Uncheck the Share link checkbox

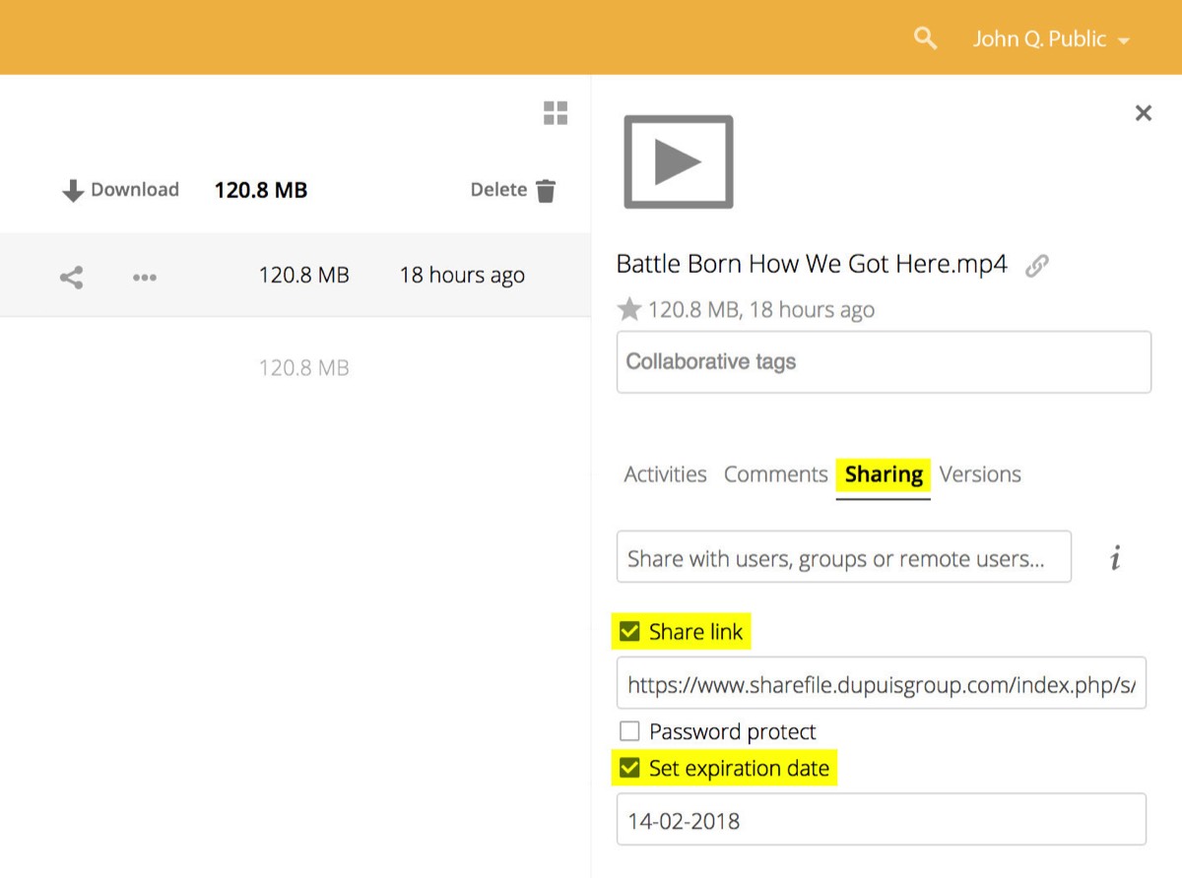(629, 632)
